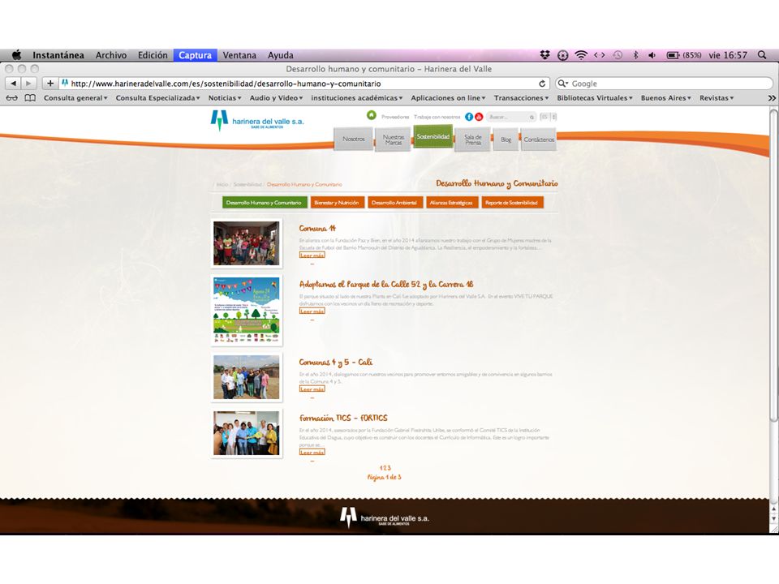Screen dimensions: 779x584
Task: Open Spotlight search magnifier
Action: pyautogui.click(x=762, y=55)
